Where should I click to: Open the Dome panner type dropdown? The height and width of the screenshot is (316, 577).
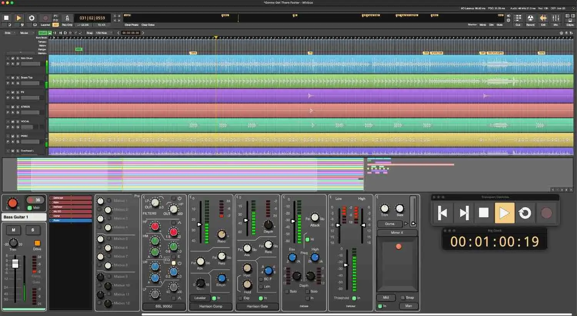tap(390, 224)
